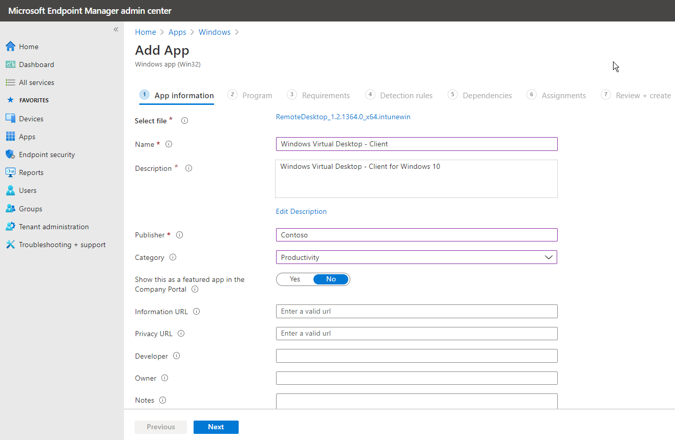Go to the Detection rules step tab

(x=399, y=96)
